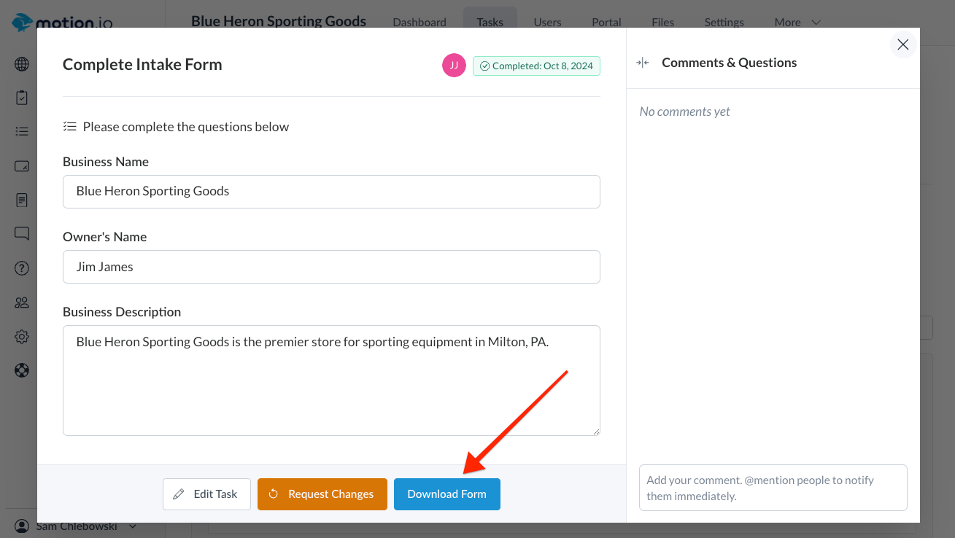This screenshot has width=955, height=538.
Task: Switch to the Dashboard tab
Action: pos(419,23)
